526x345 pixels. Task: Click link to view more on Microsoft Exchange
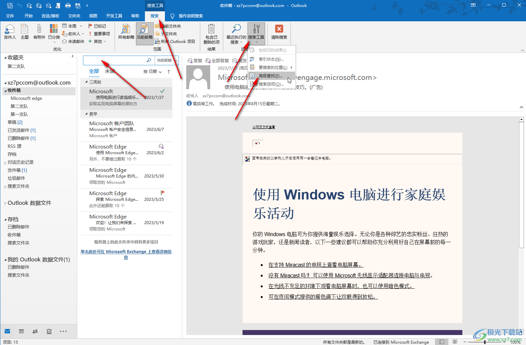pyautogui.click(x=126, y=254)
